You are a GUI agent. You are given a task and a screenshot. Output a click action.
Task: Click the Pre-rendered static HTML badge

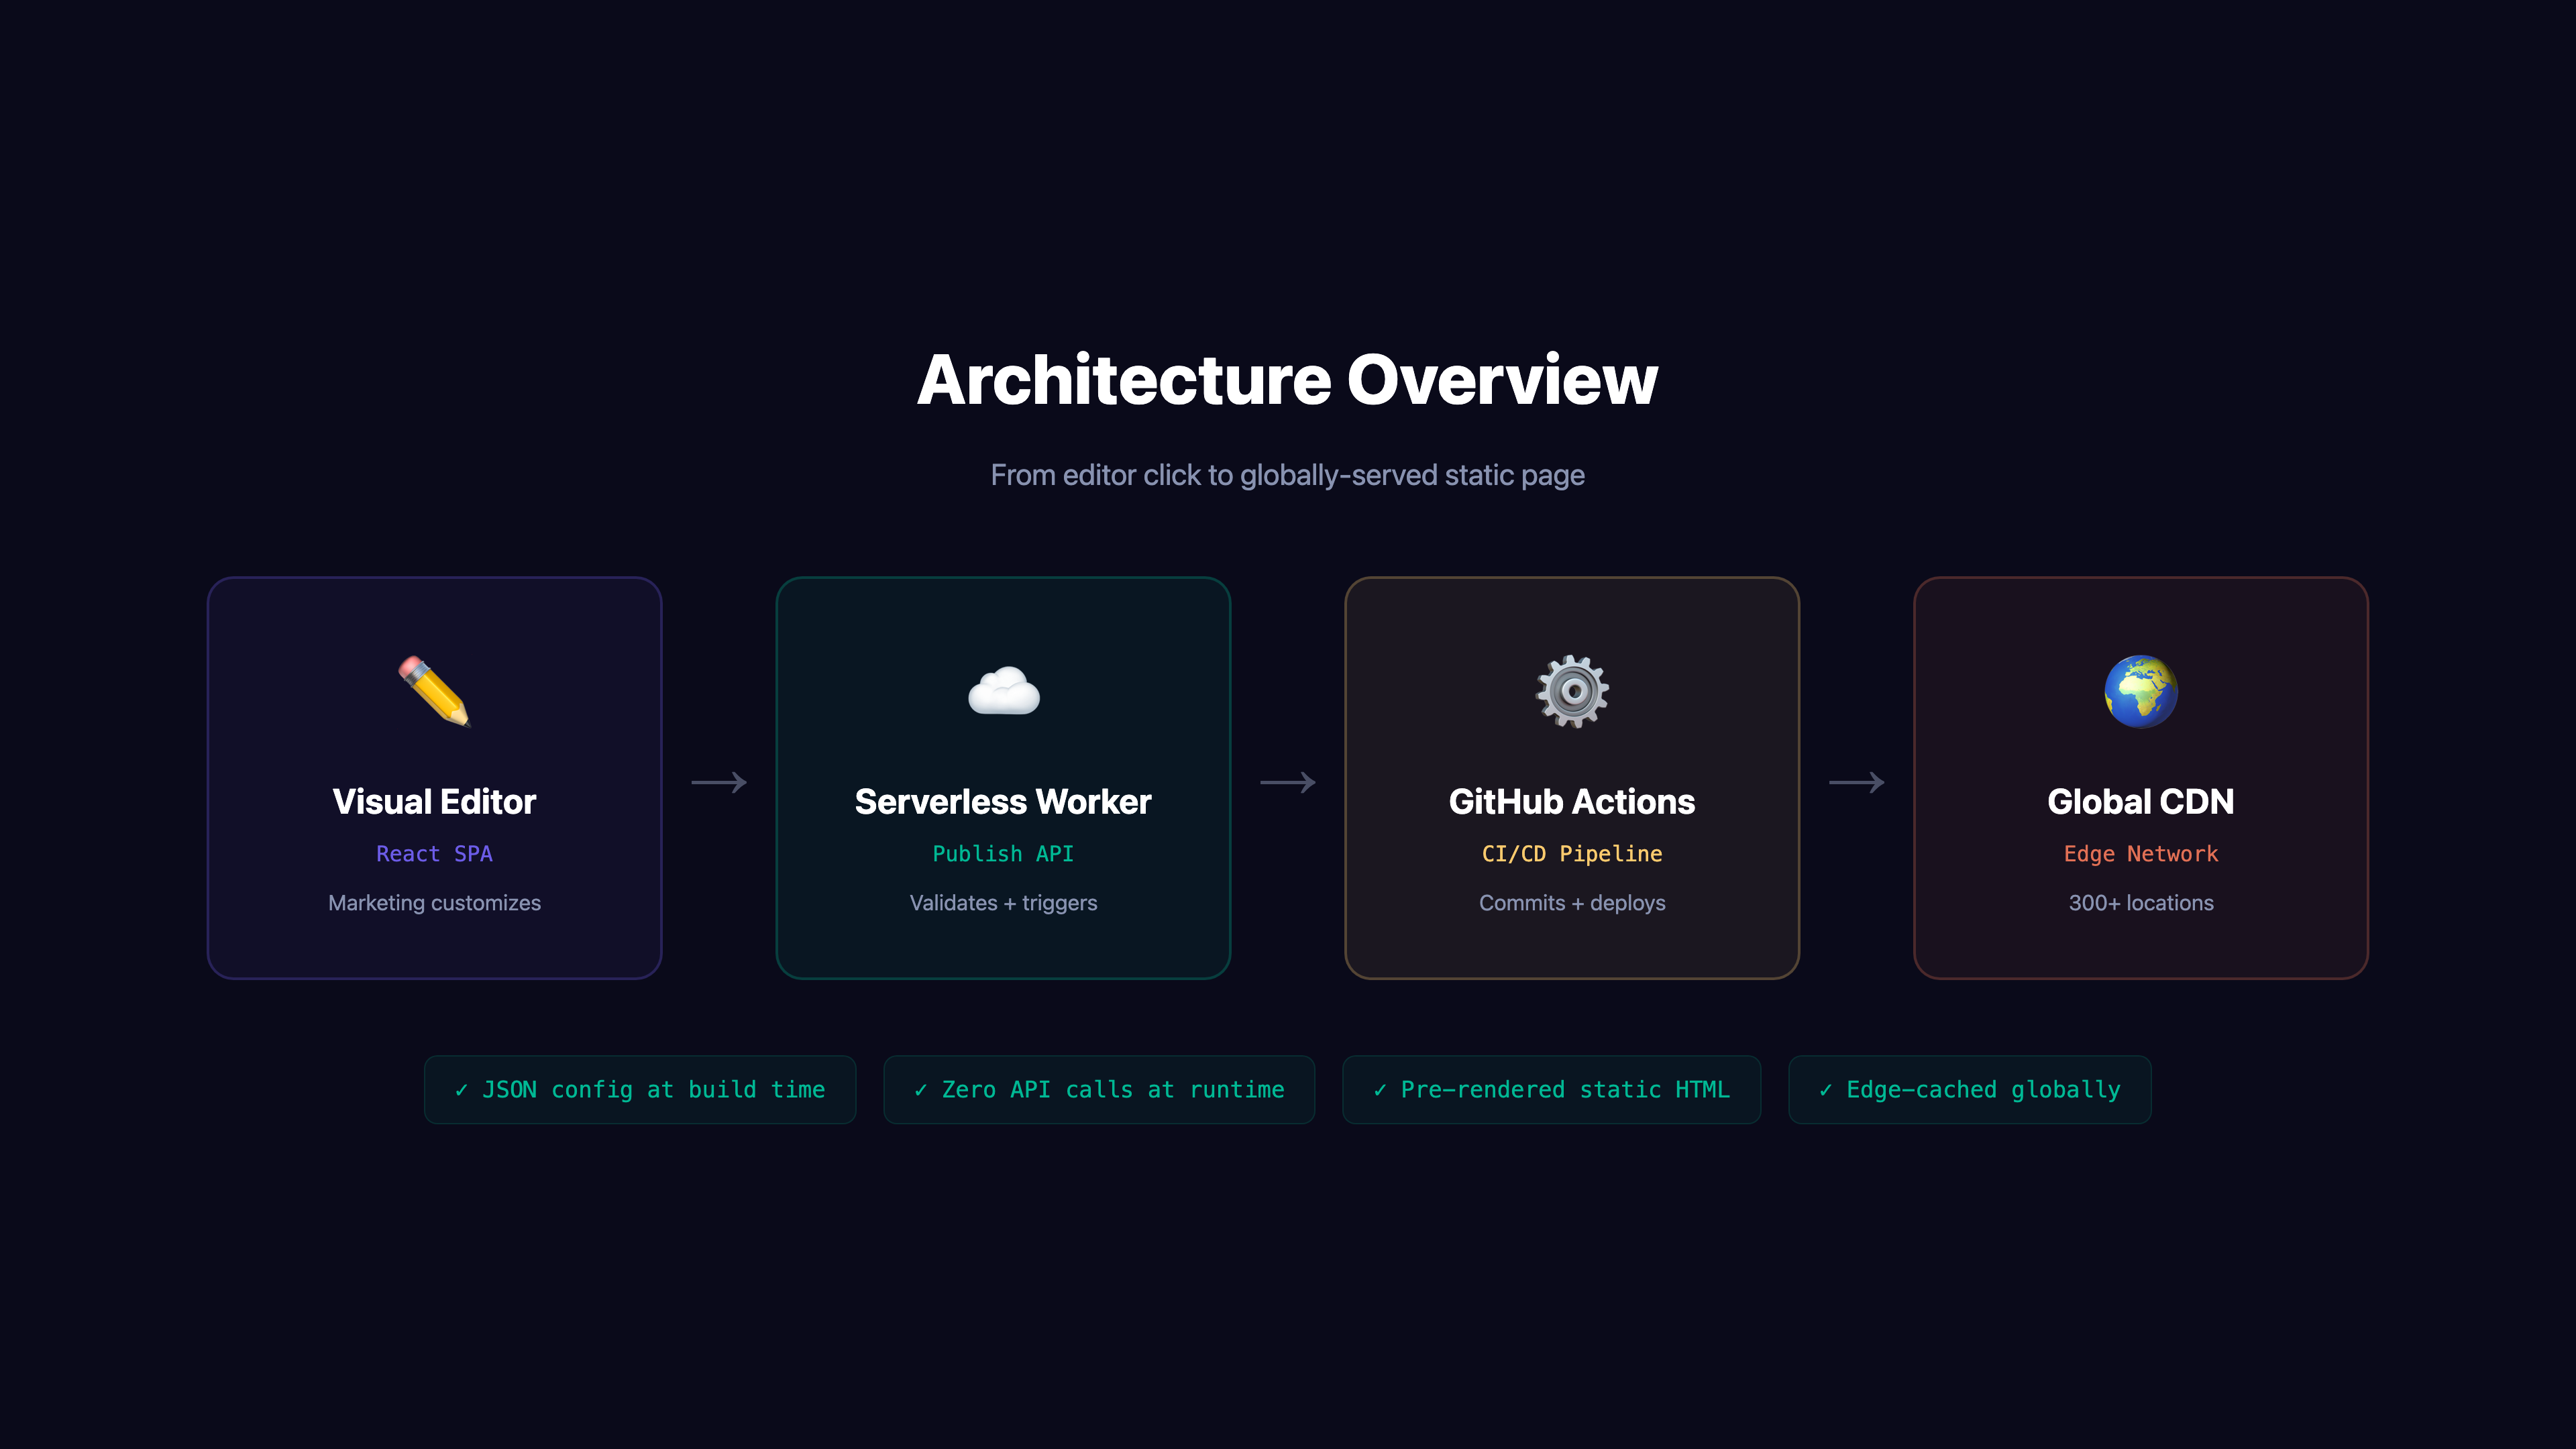tap(1551, 1090)
